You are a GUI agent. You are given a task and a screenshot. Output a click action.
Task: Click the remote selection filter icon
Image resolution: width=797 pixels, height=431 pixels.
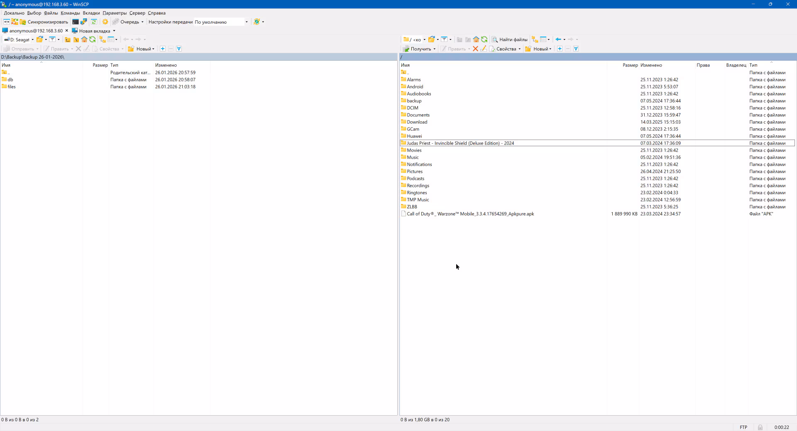pos(576,49)
